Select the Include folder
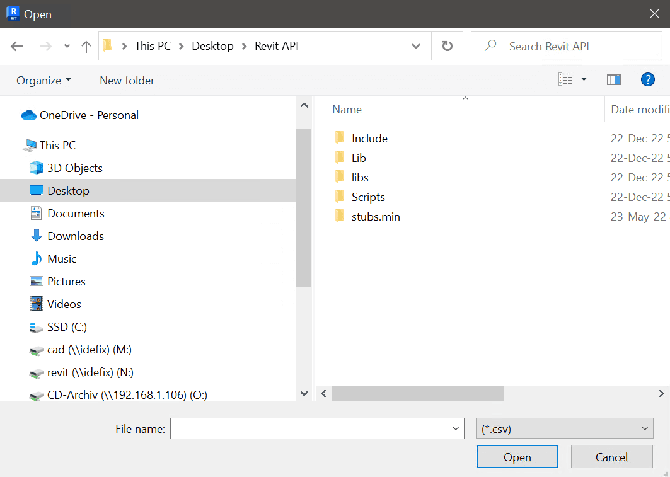The height and width of the screenshot is (477, 670). 369,138
